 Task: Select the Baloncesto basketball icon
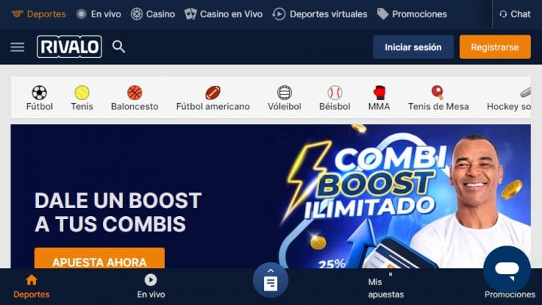click(x=135, y=93)
